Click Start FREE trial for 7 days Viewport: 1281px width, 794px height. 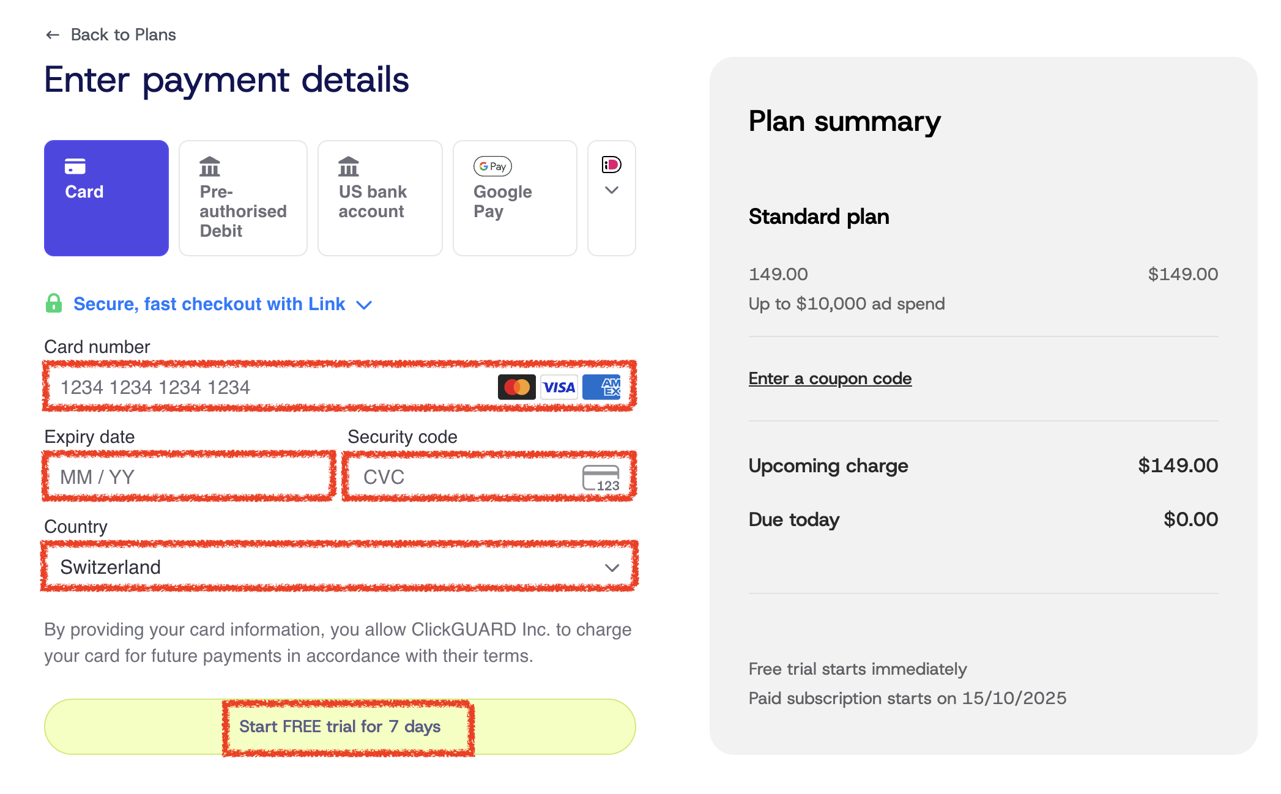pos(340,727)
